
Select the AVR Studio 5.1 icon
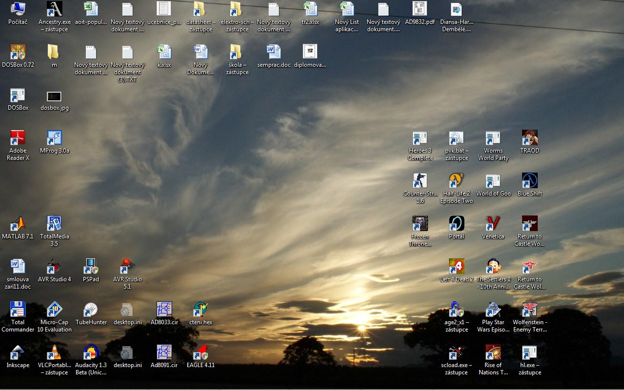pyautogui.click(x=127, y=267)
